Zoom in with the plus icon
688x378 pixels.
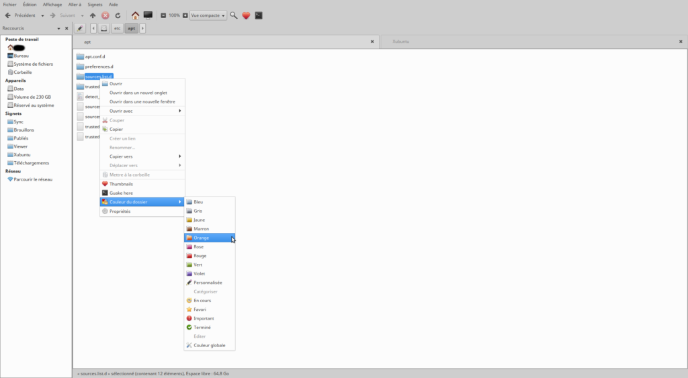point(185,15)
